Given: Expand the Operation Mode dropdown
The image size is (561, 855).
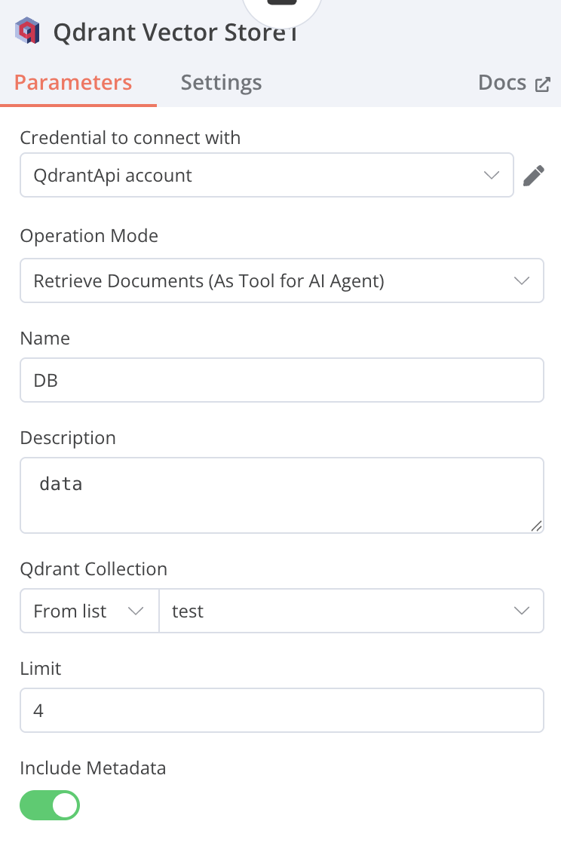Looking at the screenshot, I should (x=282, y=281).
